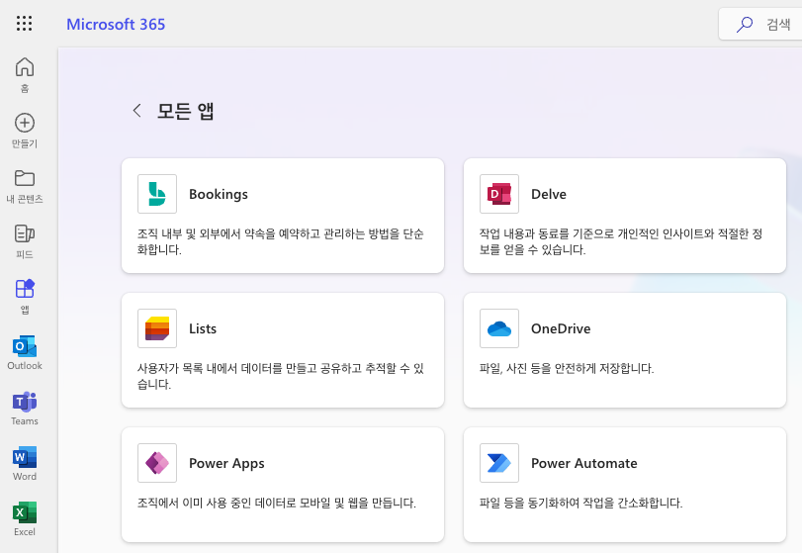The height and width of the screenshot is (553, 802).
Task: Focus the 검색 search box
Action: (x=760, y=24)
